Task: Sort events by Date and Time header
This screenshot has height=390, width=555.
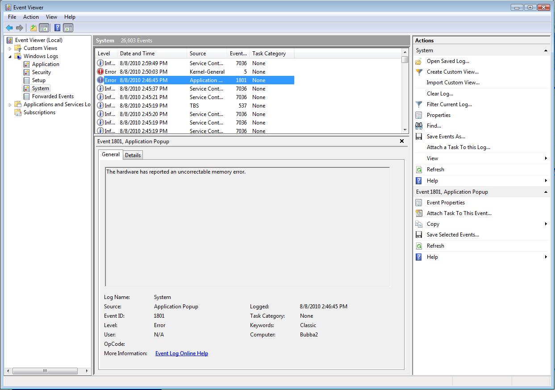Action: [x=152, y=54]
